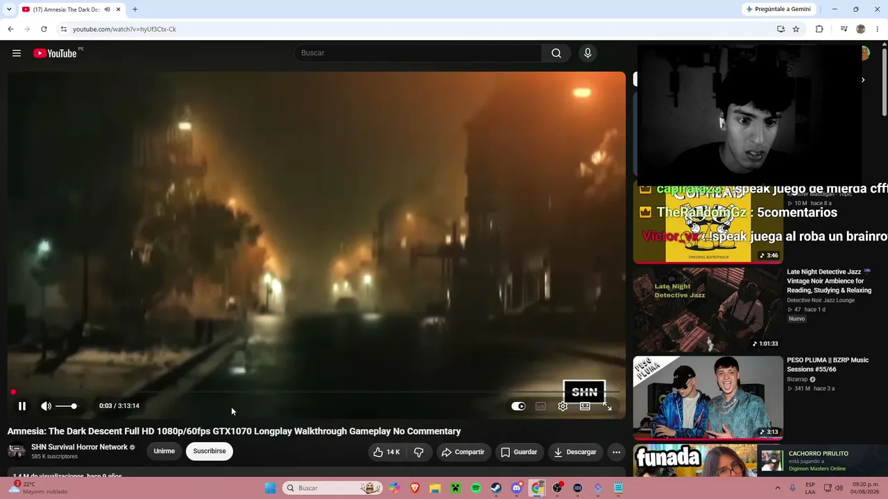Reload the current page
This screenshot has height=499, width=888.
tap(44, 29)
